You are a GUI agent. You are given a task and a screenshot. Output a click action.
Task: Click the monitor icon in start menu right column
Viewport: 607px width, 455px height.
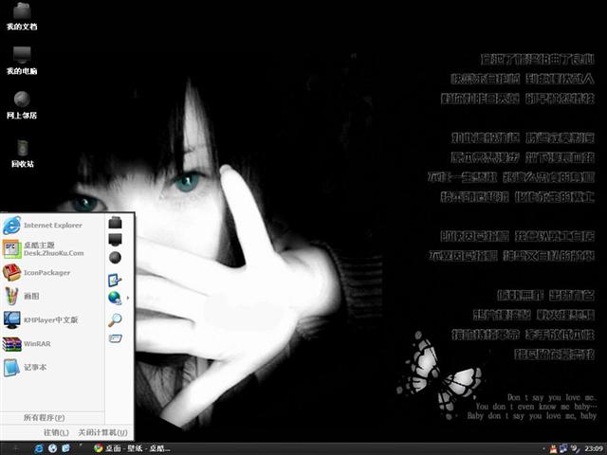coord(115,240)
